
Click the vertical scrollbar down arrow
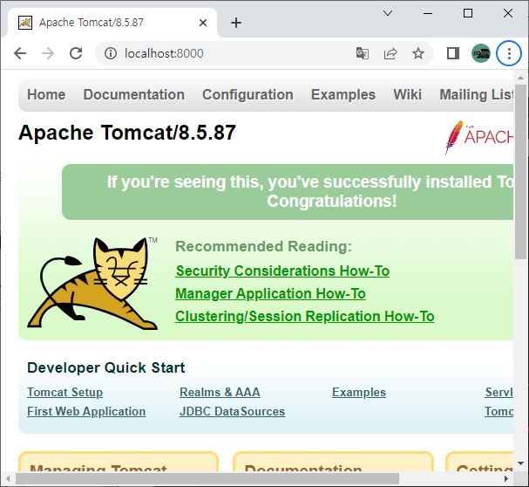520,463
